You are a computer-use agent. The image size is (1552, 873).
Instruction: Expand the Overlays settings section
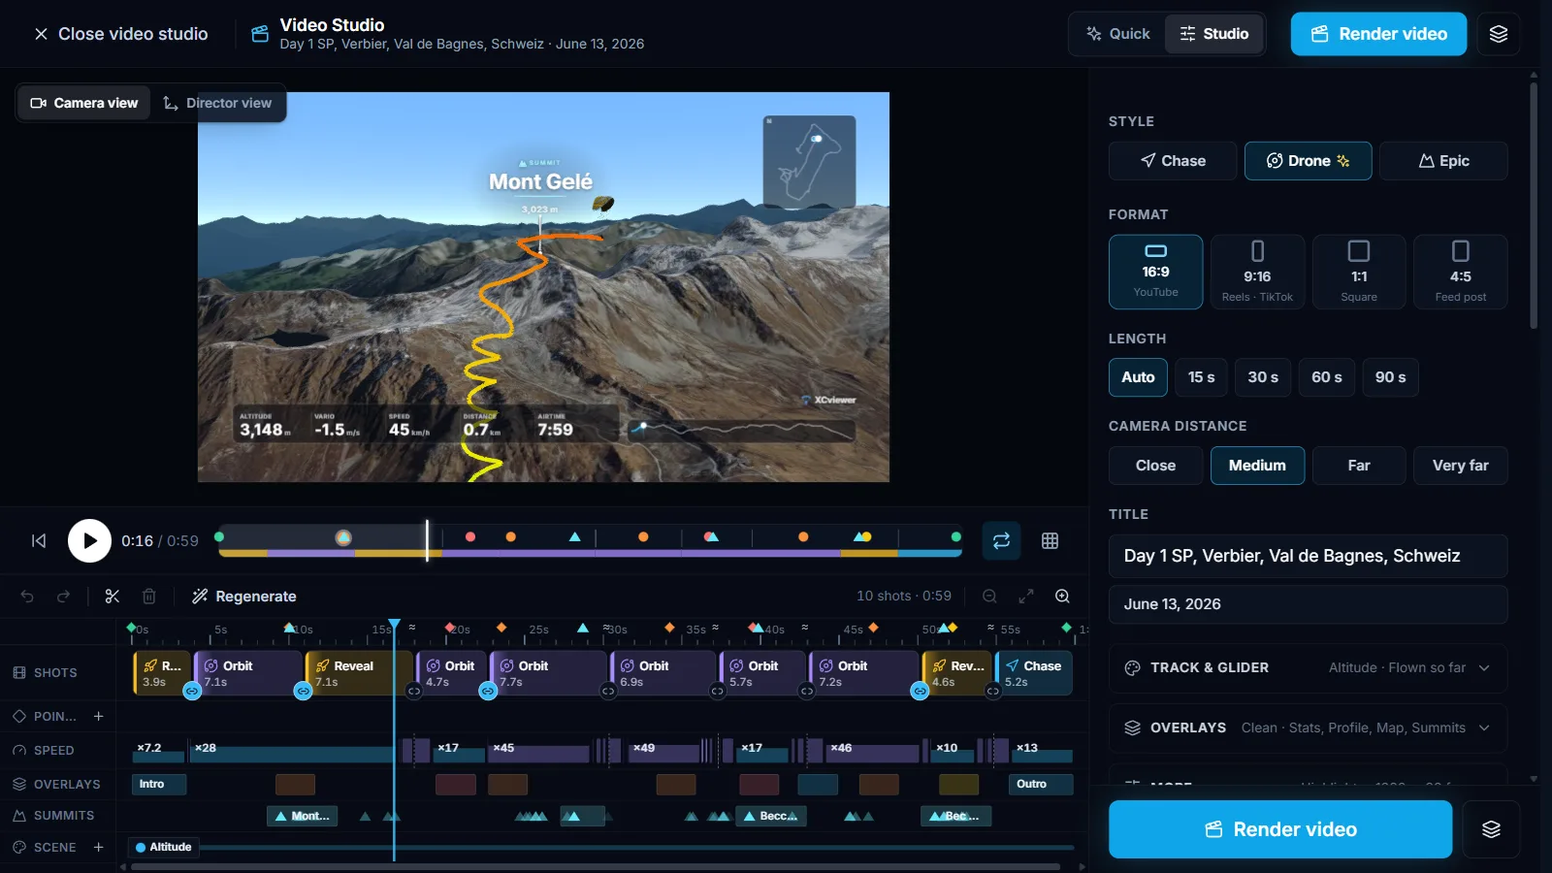1308,727
